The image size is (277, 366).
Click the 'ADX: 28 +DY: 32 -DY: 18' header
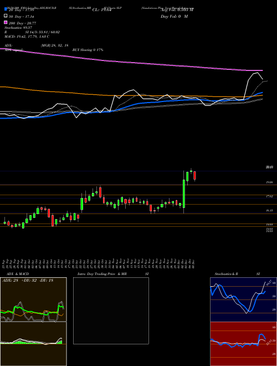coord(28,281)
